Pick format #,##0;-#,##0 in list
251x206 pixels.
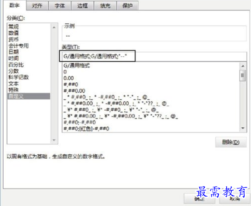coord(151,122)
